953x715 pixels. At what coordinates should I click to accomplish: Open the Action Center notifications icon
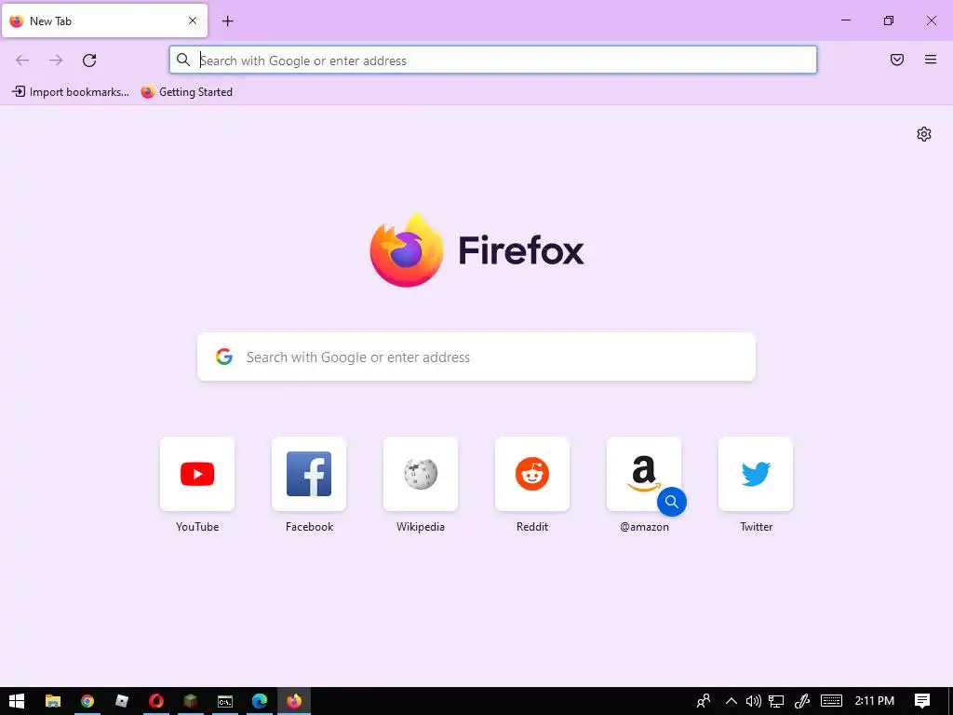(x=922, y=701)
